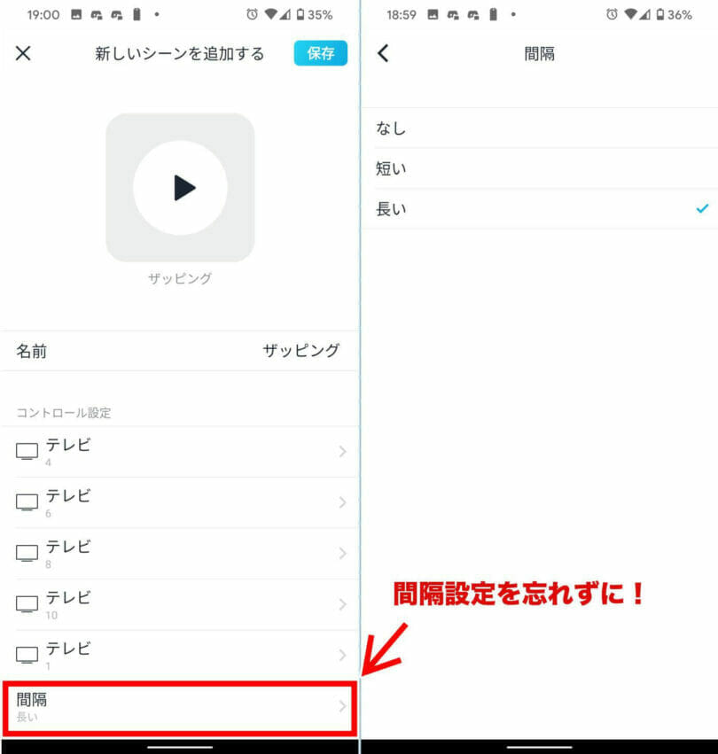Select the 短い interval option

[x=540, y=168]
